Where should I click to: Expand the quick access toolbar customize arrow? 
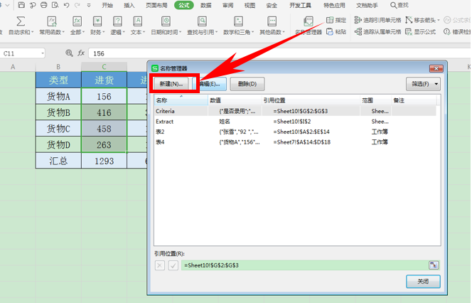click(89, 5)
